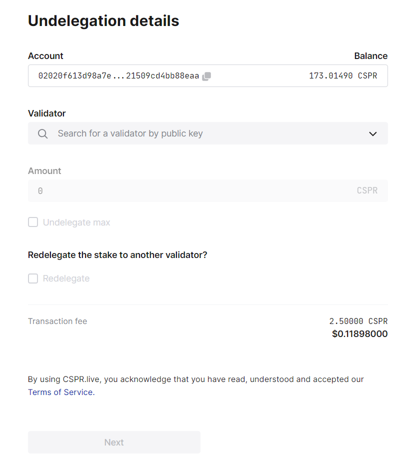Select the truncated account hash text

tap(118, 76)
